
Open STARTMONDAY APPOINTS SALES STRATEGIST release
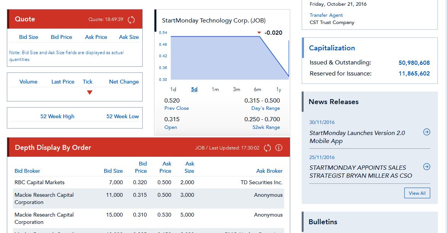point(361,172)
